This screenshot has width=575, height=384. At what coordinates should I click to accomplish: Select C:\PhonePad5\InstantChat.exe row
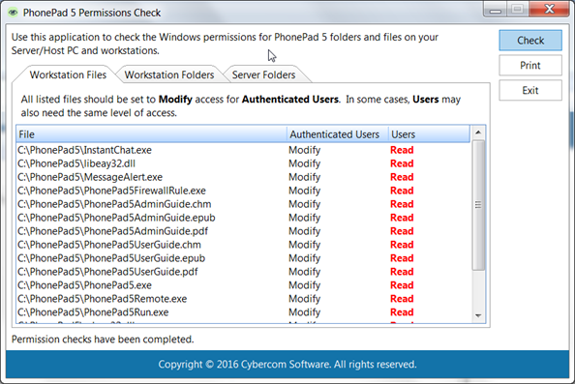[243, 150]
